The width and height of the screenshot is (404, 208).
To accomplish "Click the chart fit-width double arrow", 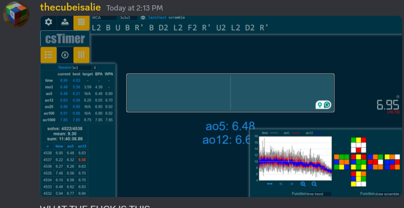I will pyautogui.click(x=270, y=184).
